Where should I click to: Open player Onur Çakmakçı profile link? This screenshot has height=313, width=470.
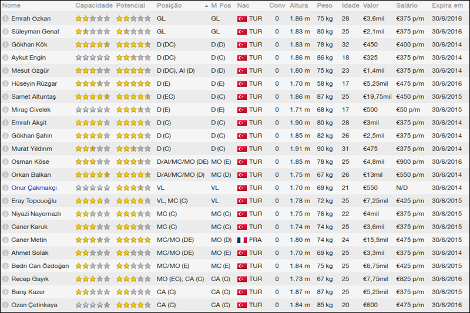34,188
